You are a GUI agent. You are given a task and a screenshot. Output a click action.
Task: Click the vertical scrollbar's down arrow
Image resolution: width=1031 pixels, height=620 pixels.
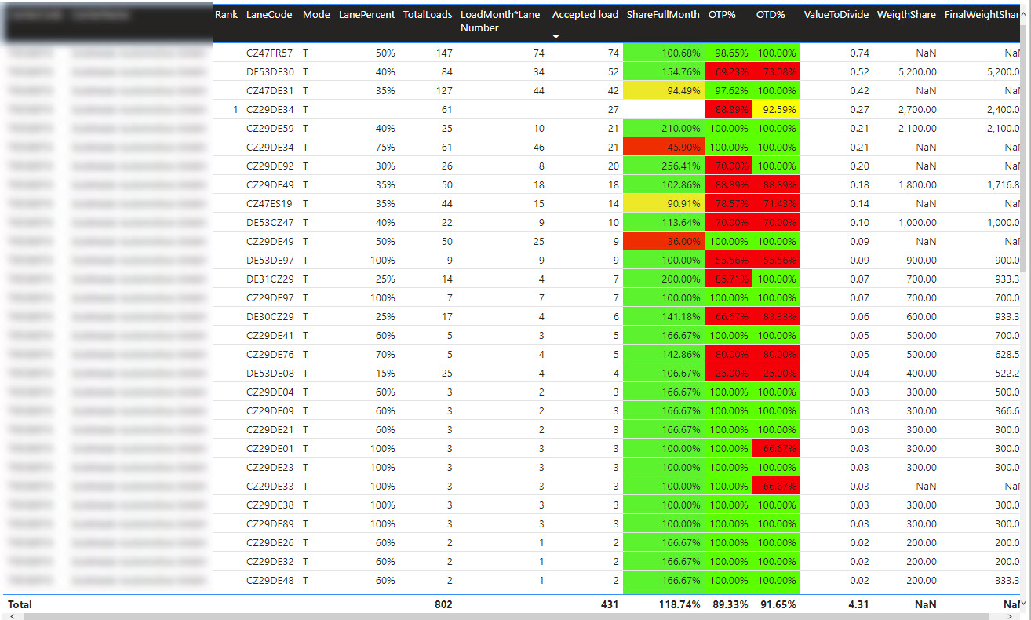click(x=1023, y=603)
